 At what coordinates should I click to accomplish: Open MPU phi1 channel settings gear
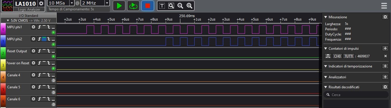click(33, 27)
